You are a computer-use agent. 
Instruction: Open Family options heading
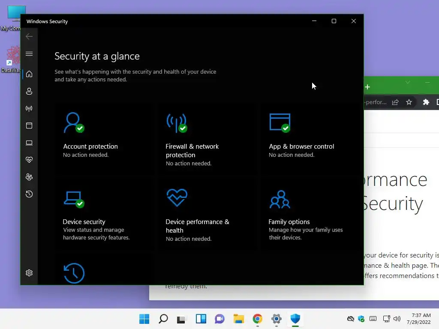click(289, 221)
